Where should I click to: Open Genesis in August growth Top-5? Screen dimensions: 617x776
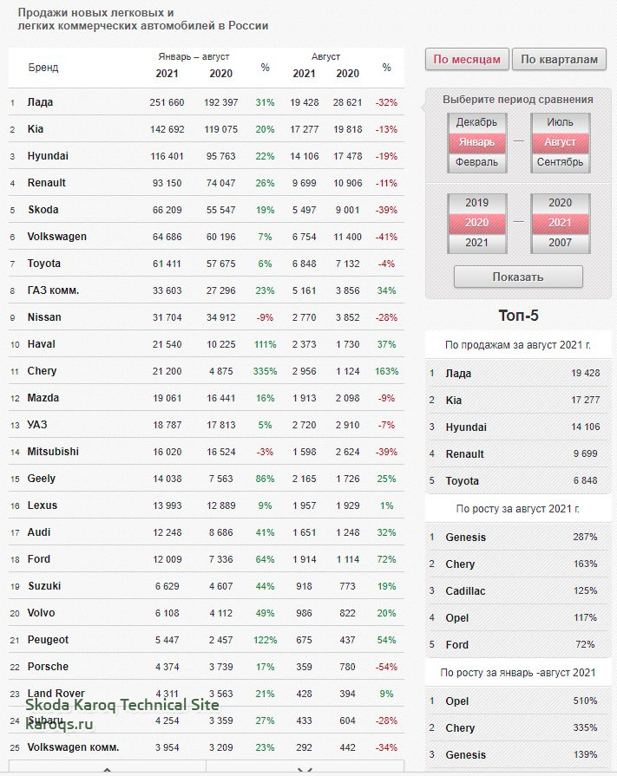point(517,537)
